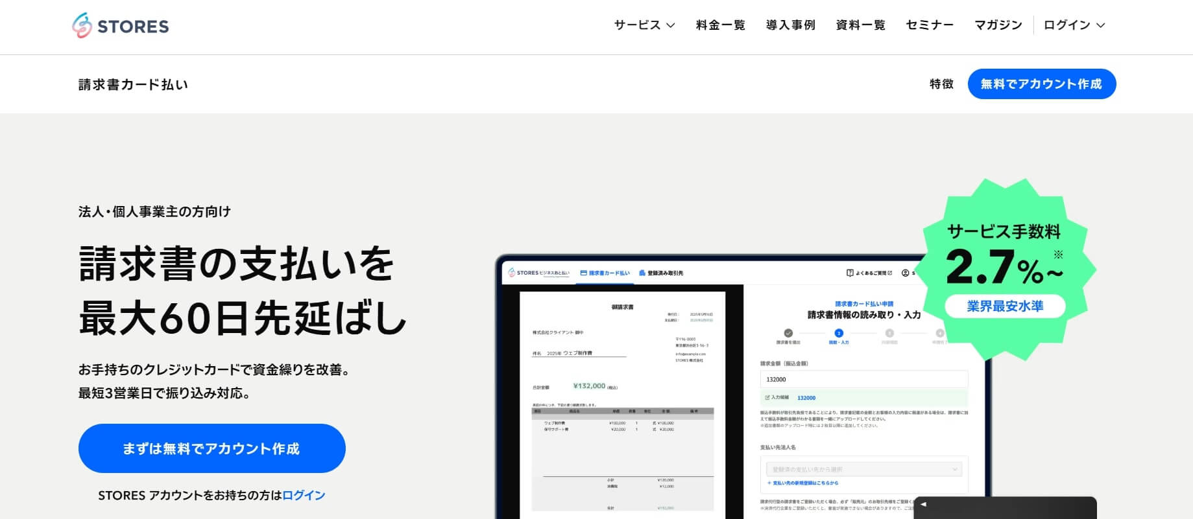Open the 導入事例 menu item
The image size is (1193, 519).
click(790, 25)
